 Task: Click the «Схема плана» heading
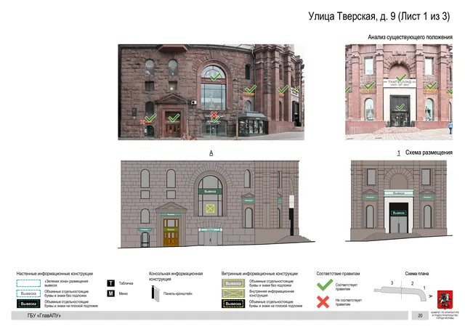click(416, 274)
